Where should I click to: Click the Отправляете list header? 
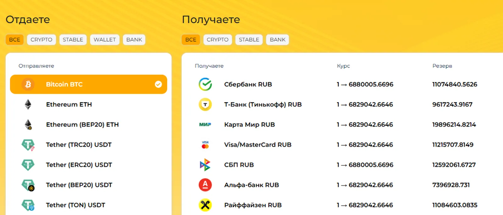coord(36,66)
